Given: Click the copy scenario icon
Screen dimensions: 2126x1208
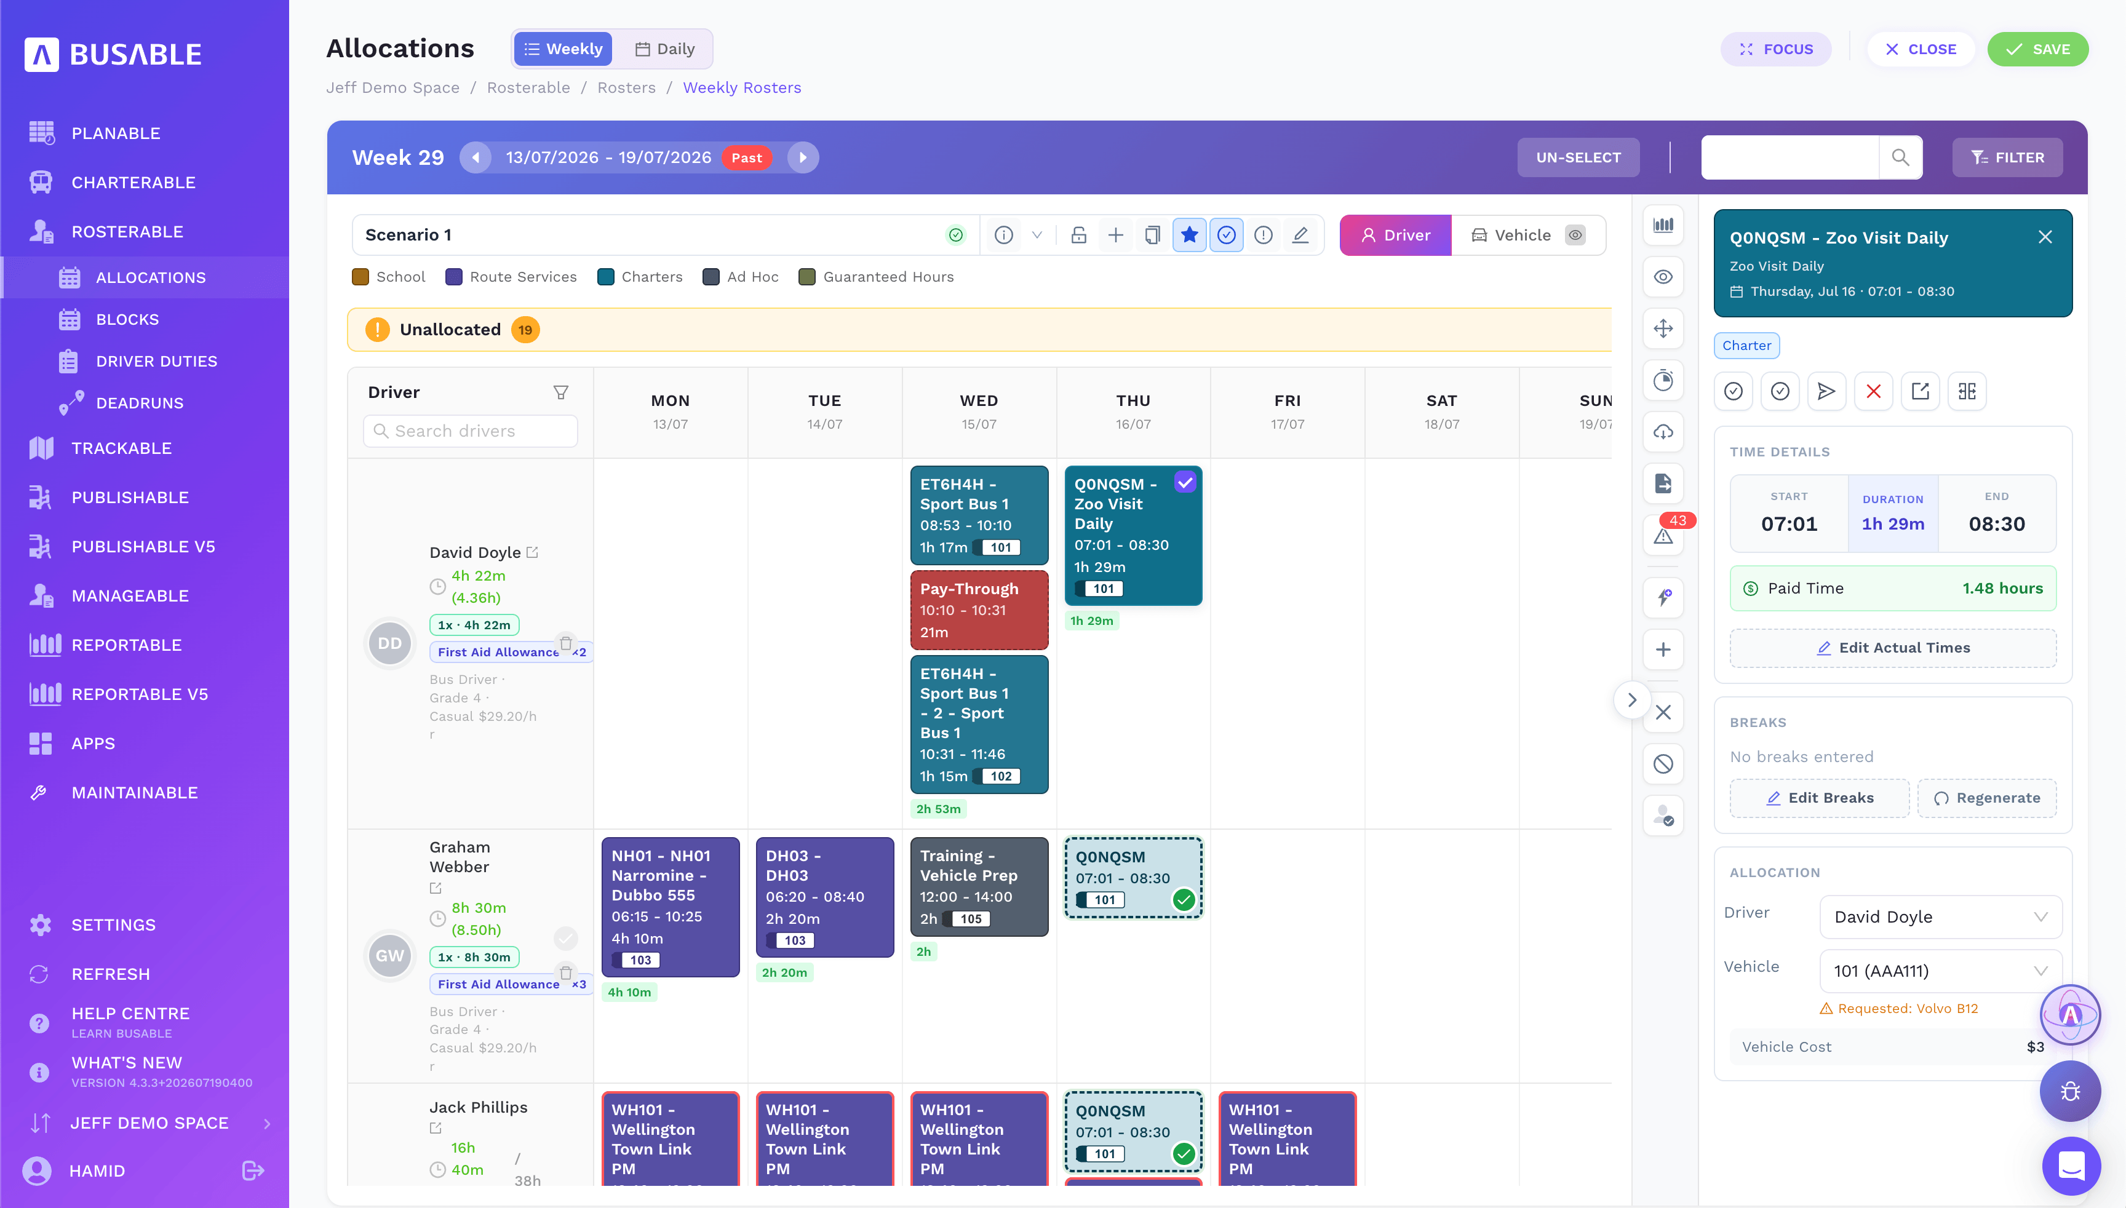Looking at the screenshot, I should click(x=1152, y=235).
